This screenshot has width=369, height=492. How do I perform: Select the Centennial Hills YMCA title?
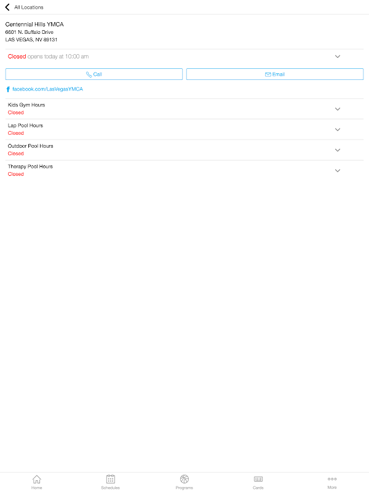pos(34,24)
